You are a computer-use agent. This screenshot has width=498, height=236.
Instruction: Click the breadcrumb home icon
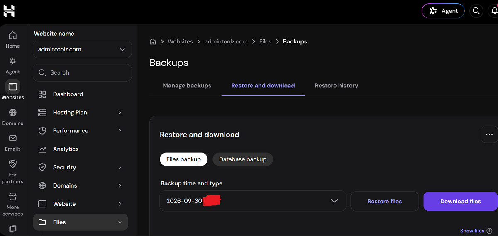pos(153,41)
